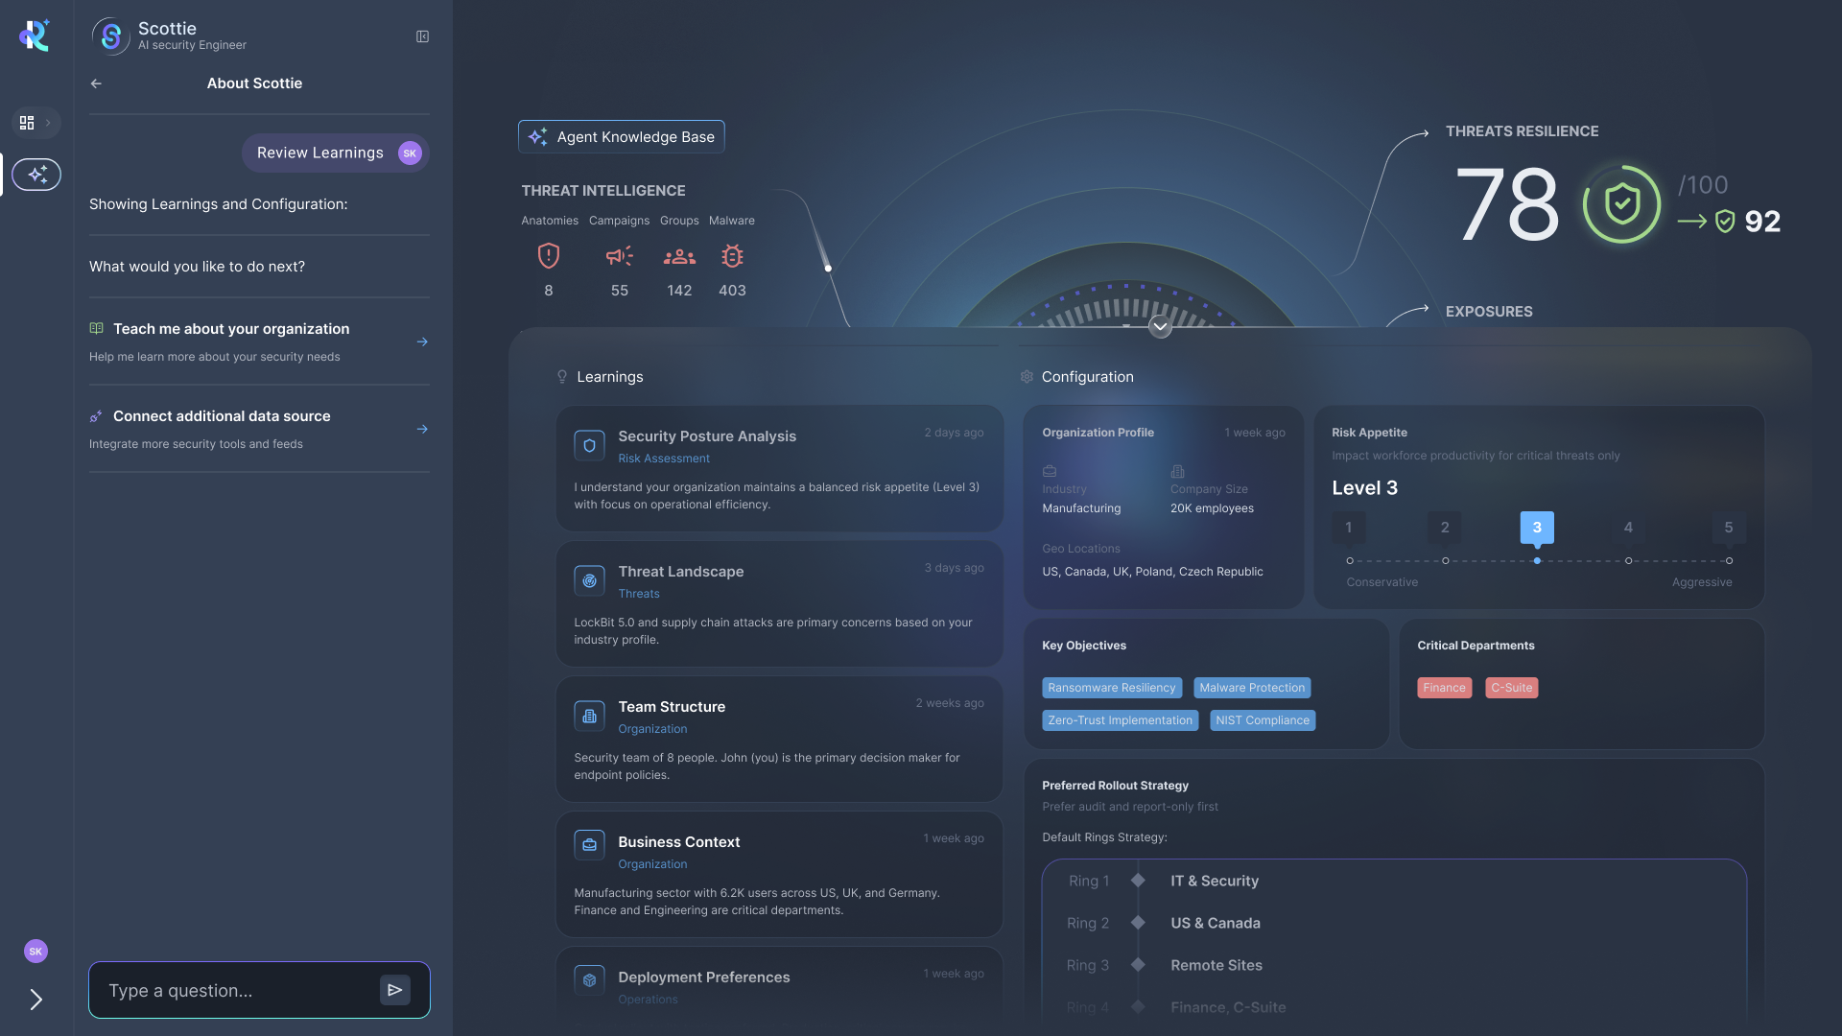Set risk appetite to level 1

click(x=1349, y=528)
